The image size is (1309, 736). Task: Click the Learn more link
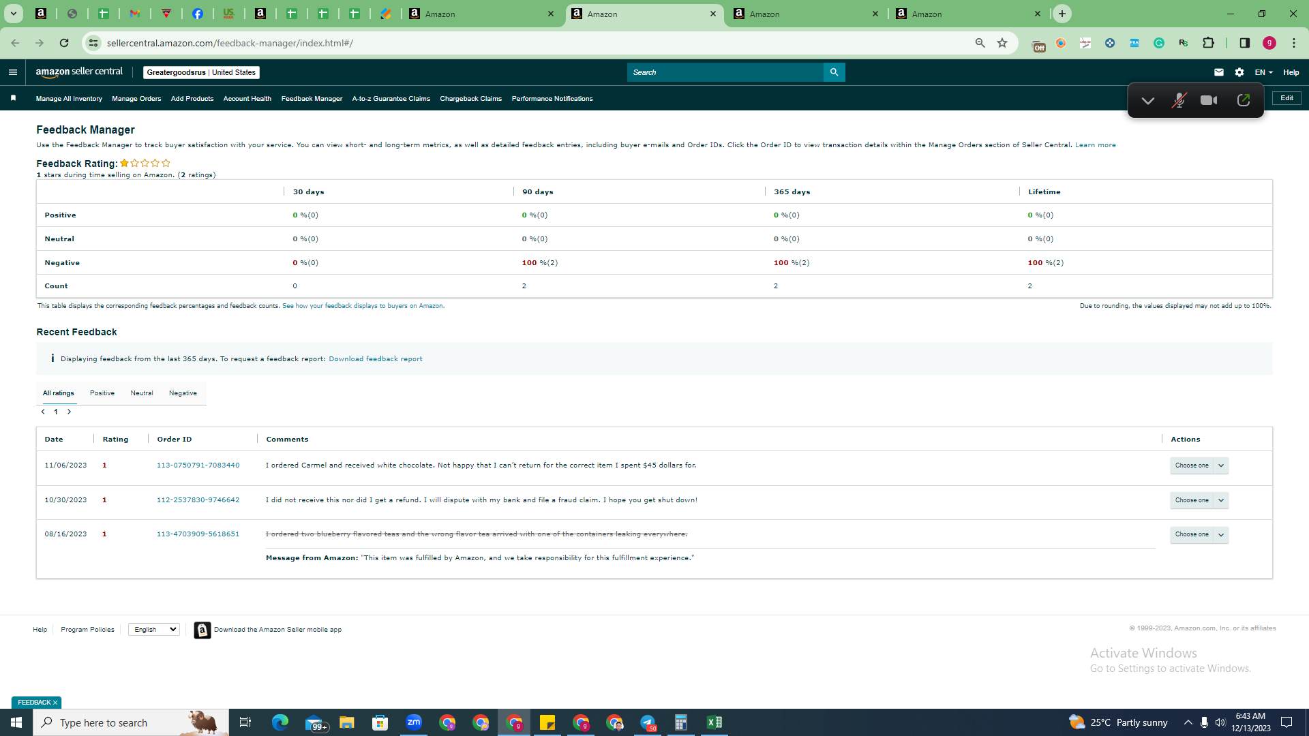pyautogui.click(x=1096, y=145)
